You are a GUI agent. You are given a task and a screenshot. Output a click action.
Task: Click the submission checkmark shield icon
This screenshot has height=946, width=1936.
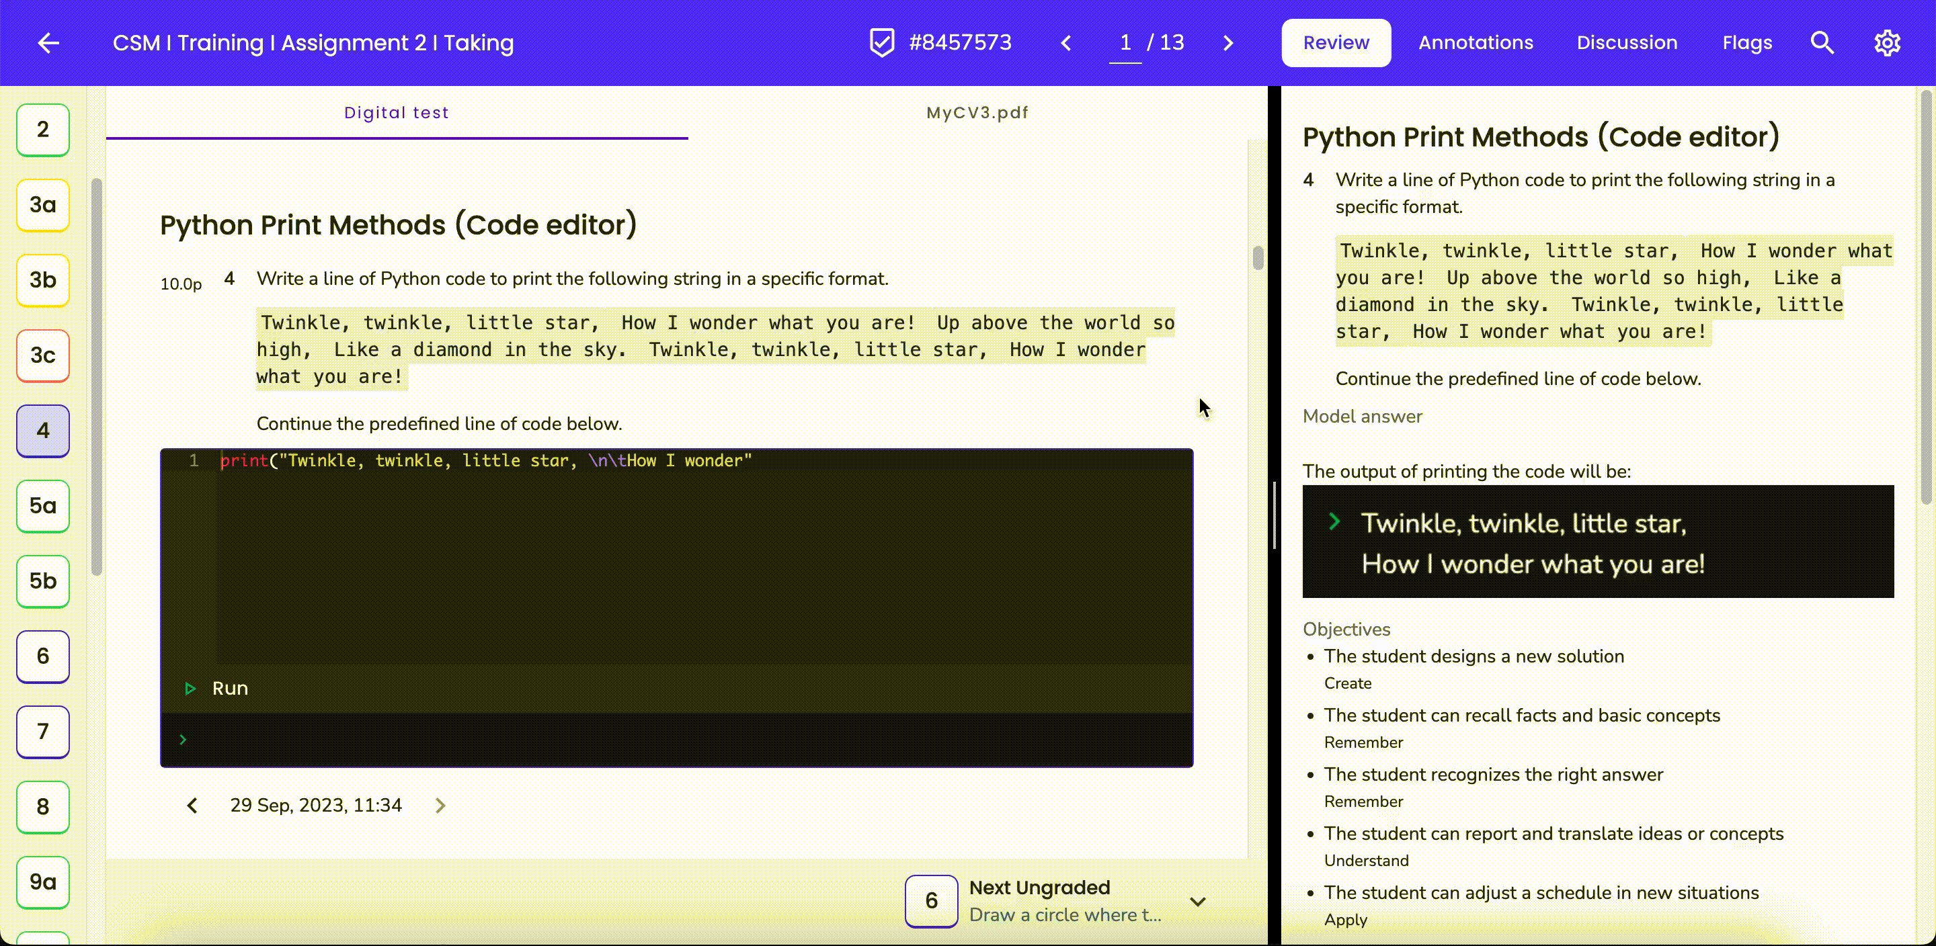click(881, 43)
